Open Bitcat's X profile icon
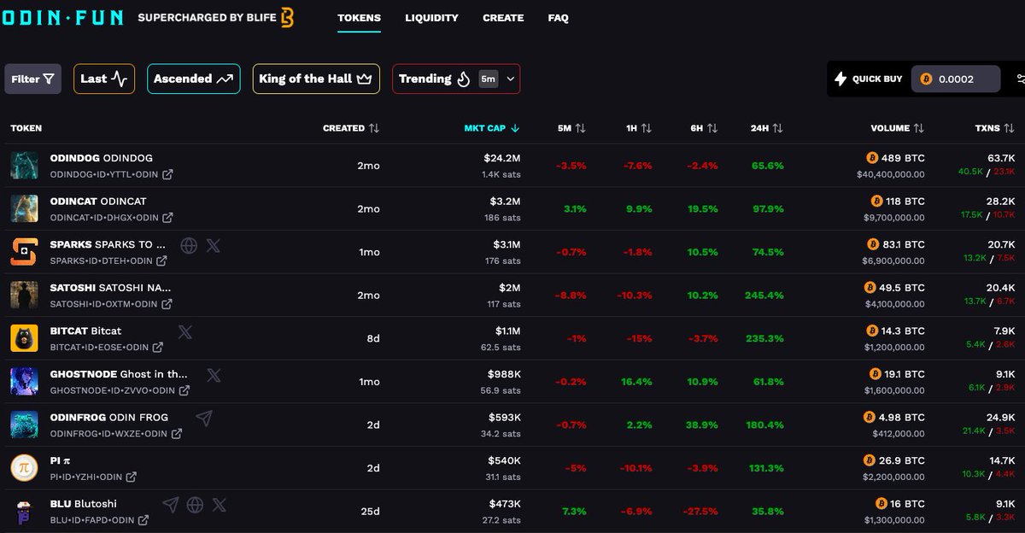1025x533 pixels. coord(185,332)
